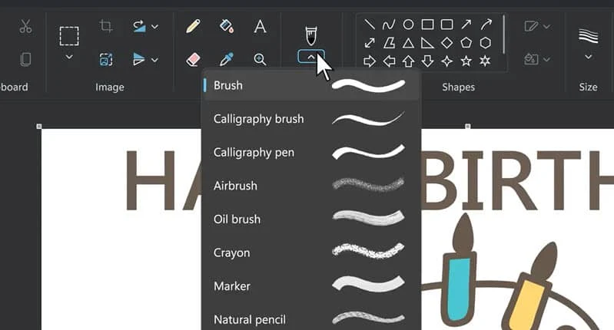Click the Cut scissors icon
This screenshot has width=614, height=330.
click(25, 27)
